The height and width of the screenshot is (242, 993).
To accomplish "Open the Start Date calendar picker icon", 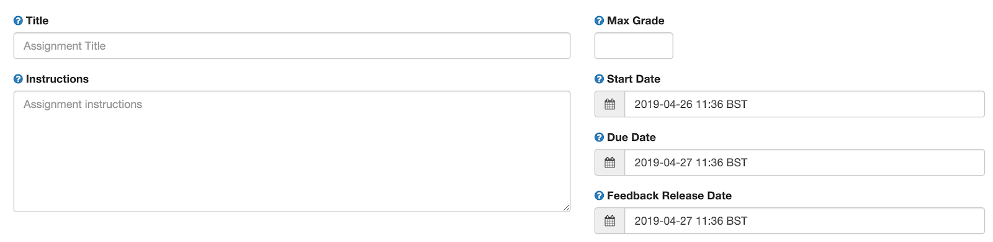I will (x=610, y=104).
